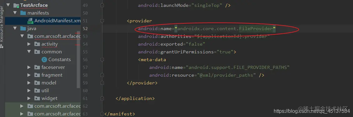Click the android:authorities attribute line
Viewport: 353px width, 117px height.
click(204, 36)
